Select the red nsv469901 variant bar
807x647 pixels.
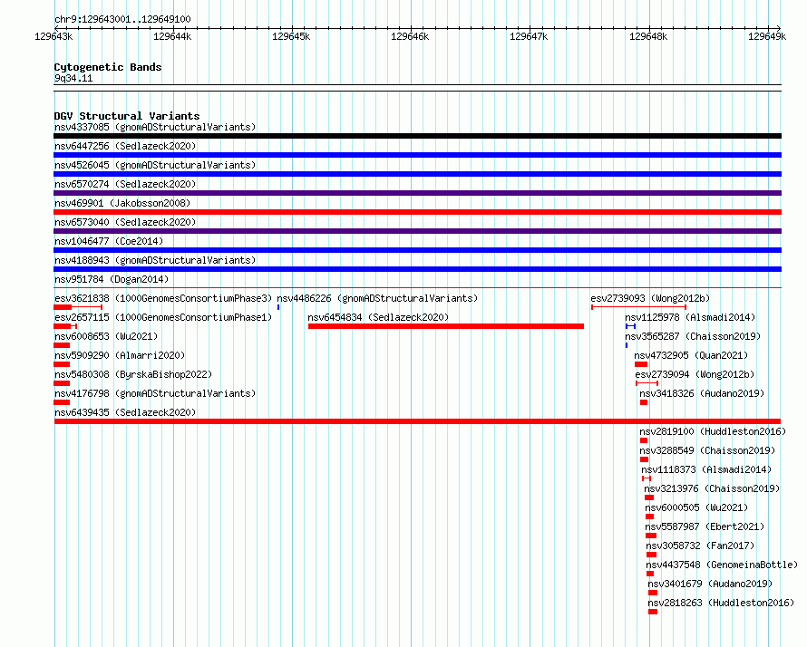click(417, 212)
